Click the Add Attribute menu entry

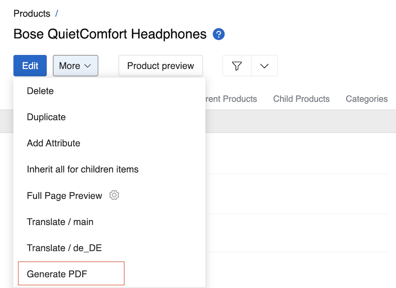tap(53, 143)
